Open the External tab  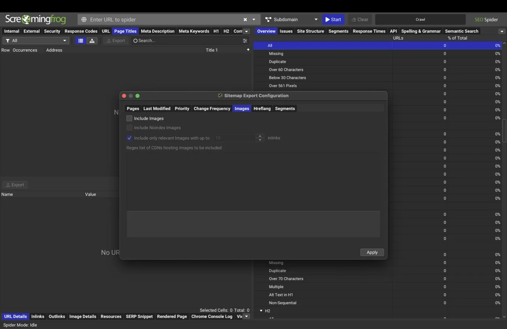(x=31, y=31)
